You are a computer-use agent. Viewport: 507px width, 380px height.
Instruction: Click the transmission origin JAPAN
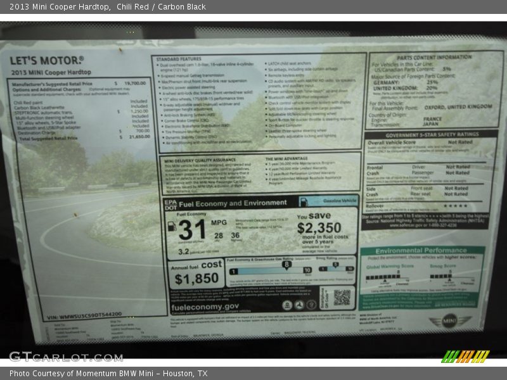(x=430, y=123)
